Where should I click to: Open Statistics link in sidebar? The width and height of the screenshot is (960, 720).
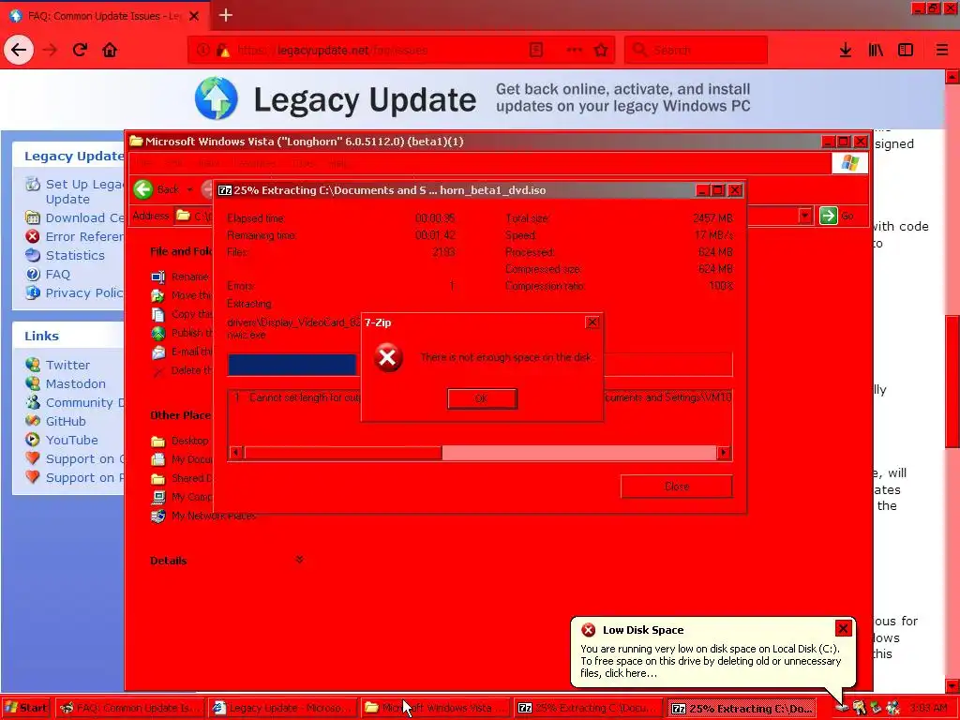point(75,255)
